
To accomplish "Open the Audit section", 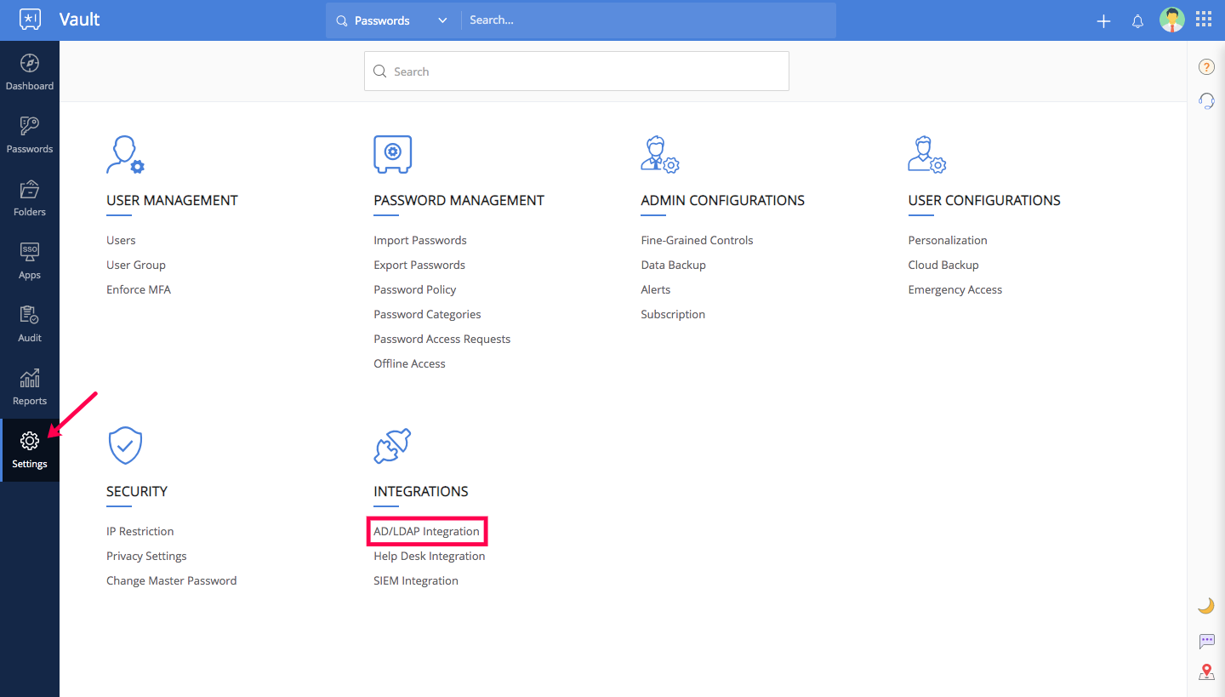I will pos(30,324).
